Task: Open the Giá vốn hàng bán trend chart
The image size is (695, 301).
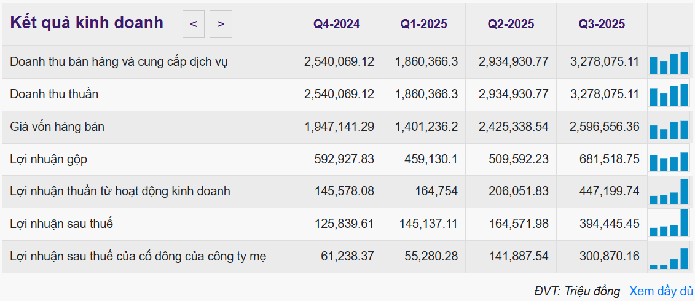Action: pos(669,128)
